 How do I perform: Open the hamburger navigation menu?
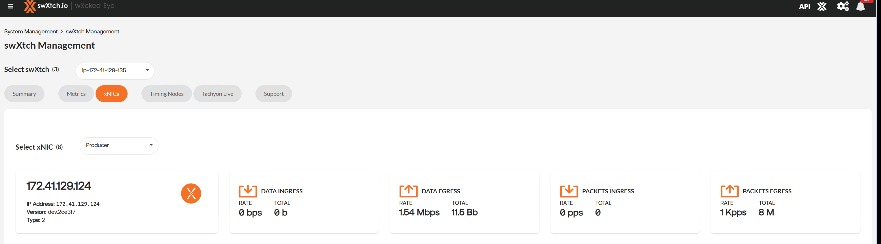click(x=10, y=6)
